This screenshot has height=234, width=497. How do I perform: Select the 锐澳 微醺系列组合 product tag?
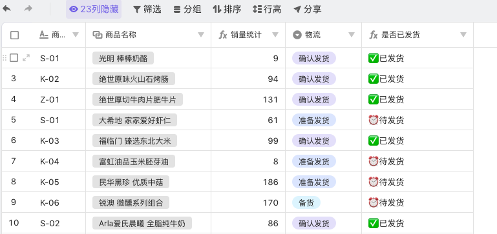131,202
